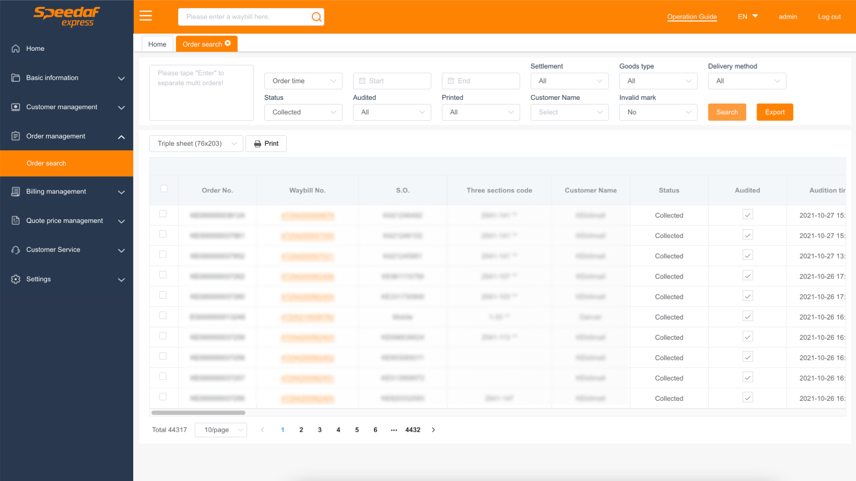This screenshot has height=481, width=856.
Task: Click the multi-order text area
Action: pos(201,93)
